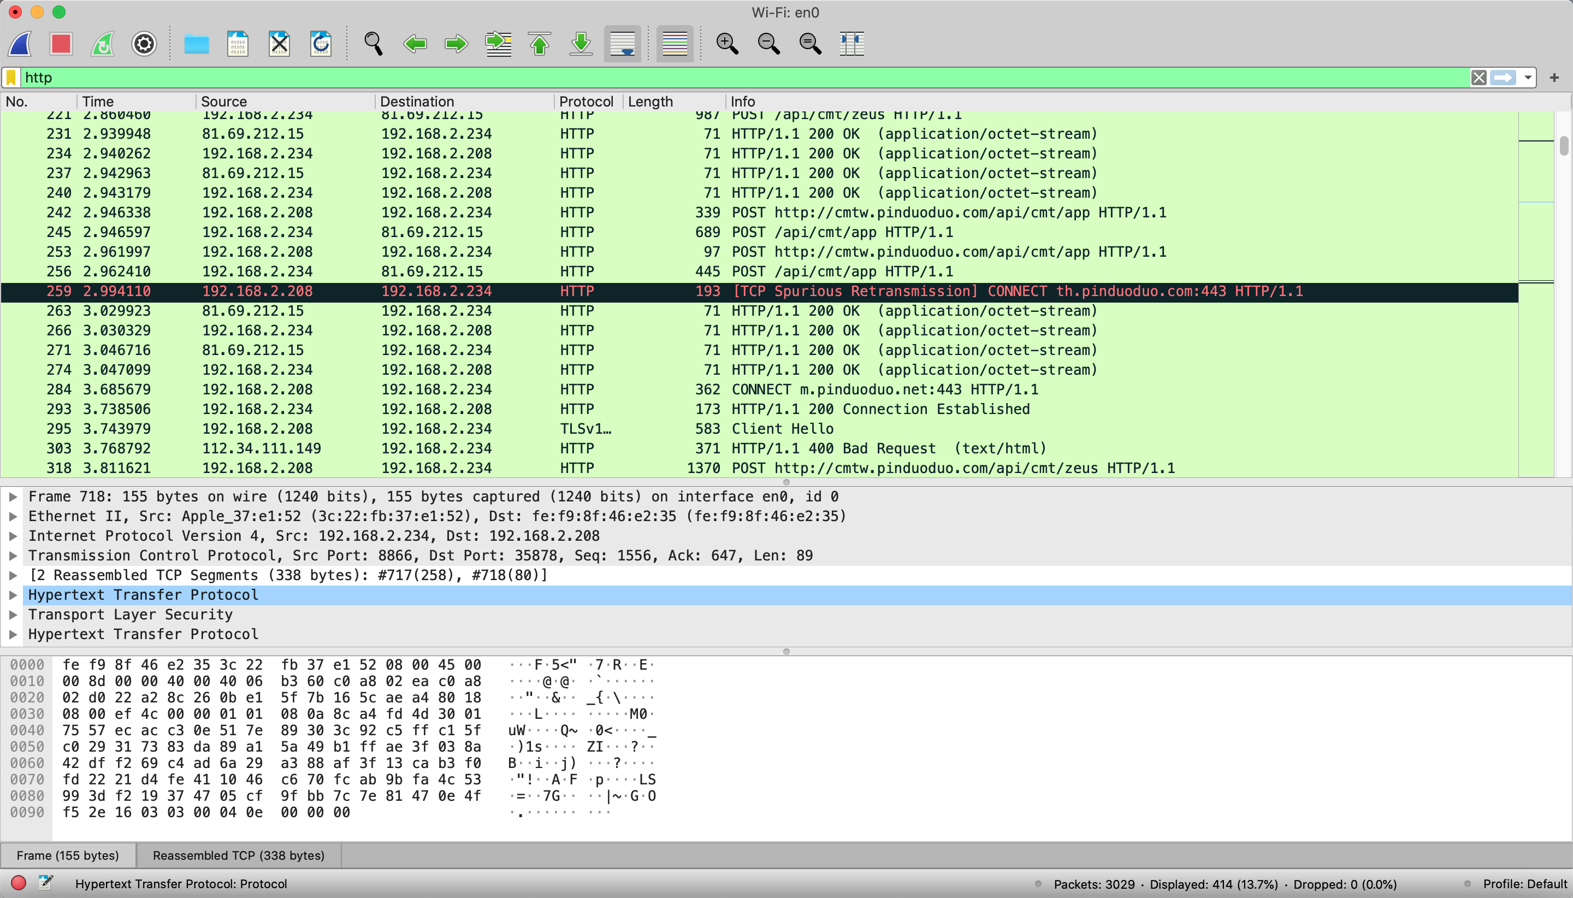Expand the Transmission Control Protocol details
Screen dimensions: 1573x898
13,556
